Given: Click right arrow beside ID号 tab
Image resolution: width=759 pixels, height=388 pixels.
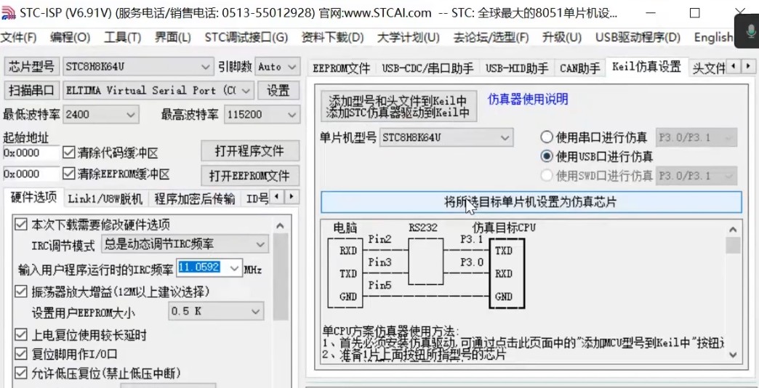Looking at the screenshot, I should (291, 196).
